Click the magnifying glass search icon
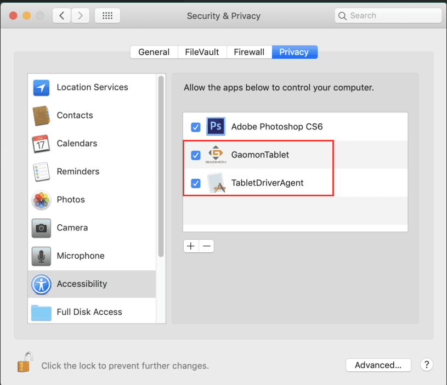 pyautogui.click(x=342, y=16)
